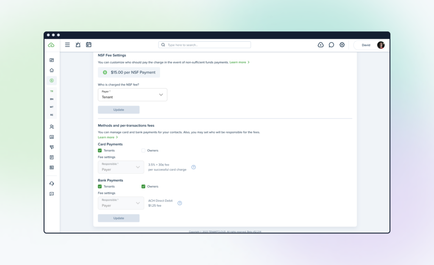Open the settings gear icon
The width and height of the screenshot is (434, 265).
point(342,45)
